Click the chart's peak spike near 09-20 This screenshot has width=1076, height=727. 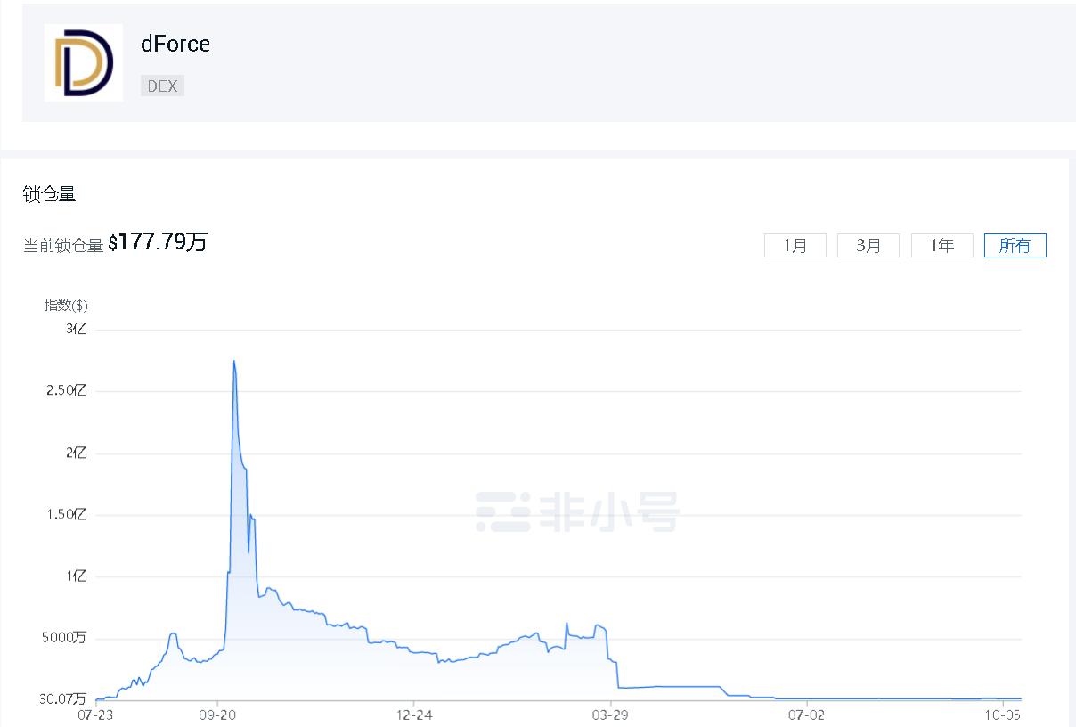click(234, 362)
